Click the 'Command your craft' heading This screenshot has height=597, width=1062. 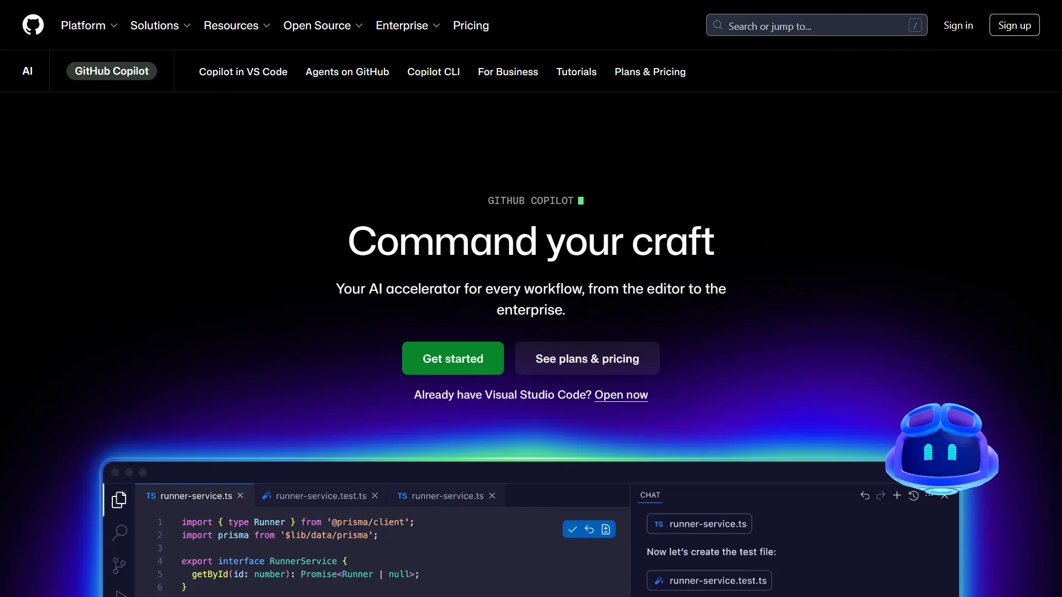(531, 242)
